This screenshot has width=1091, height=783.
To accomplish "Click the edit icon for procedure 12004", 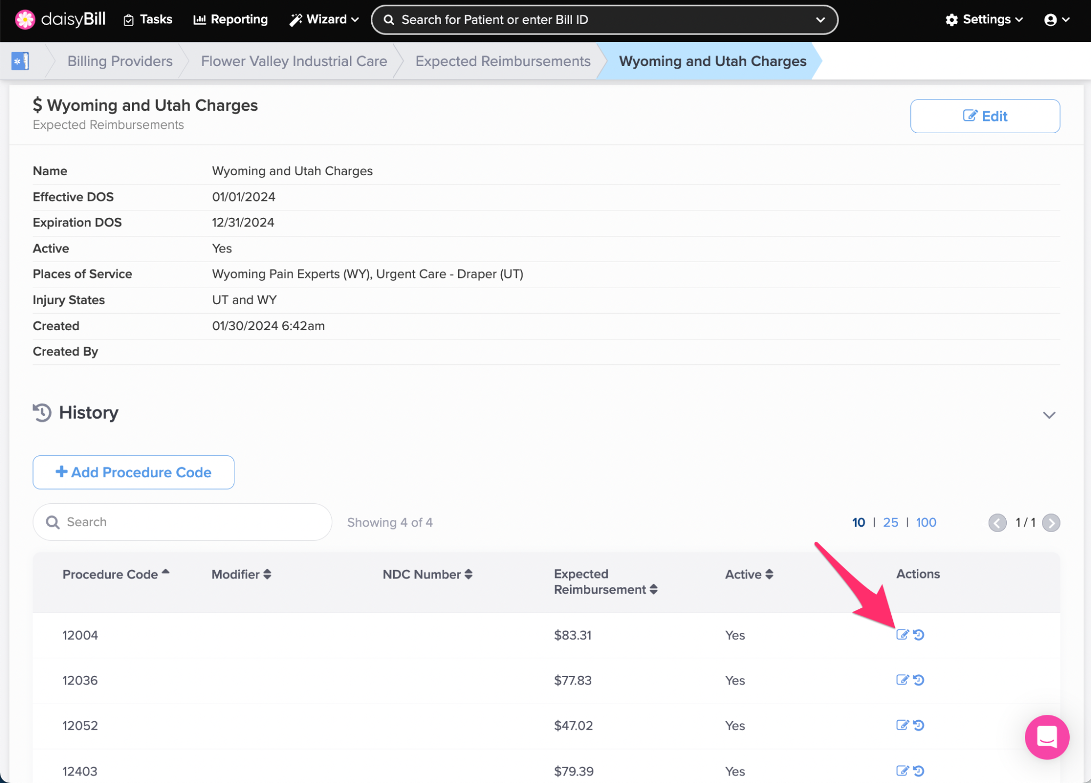I will (901, 634).
